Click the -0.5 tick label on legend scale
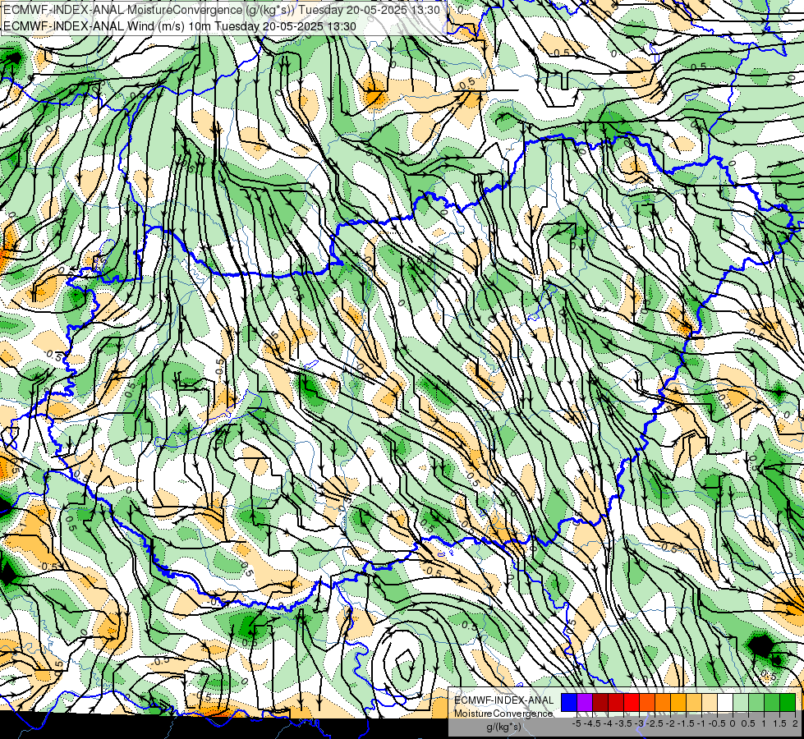The height and width of the screenshot is (739, 804). click(x=717, y=723)
